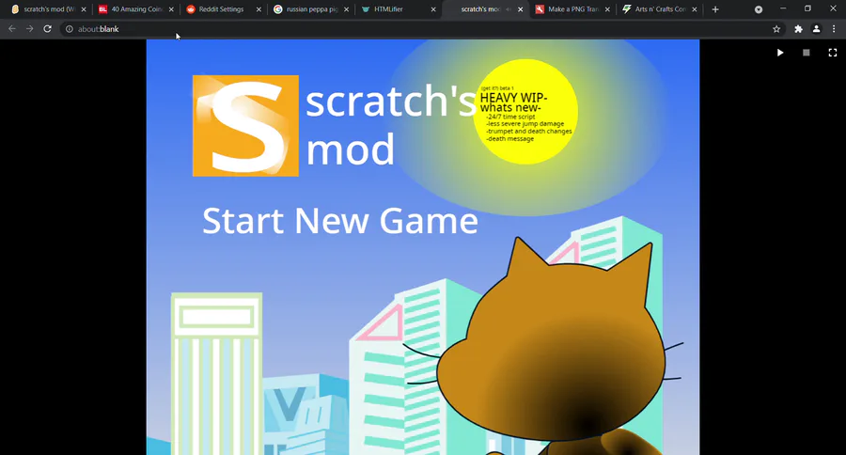The image size is (846, 455).
Task: Open the first scratch's mod tab
Action: tap(49, 9)
